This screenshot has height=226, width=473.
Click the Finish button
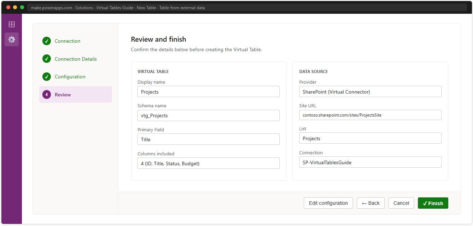(x=433, y=203)
